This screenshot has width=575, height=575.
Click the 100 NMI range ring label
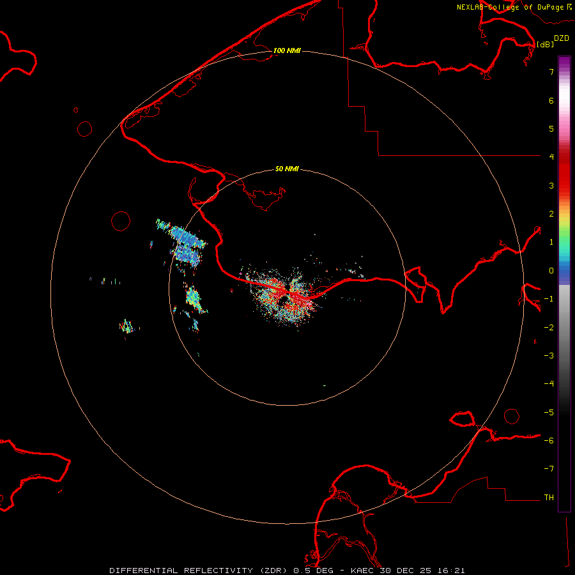pyautogui.click(x=287, y=50)
